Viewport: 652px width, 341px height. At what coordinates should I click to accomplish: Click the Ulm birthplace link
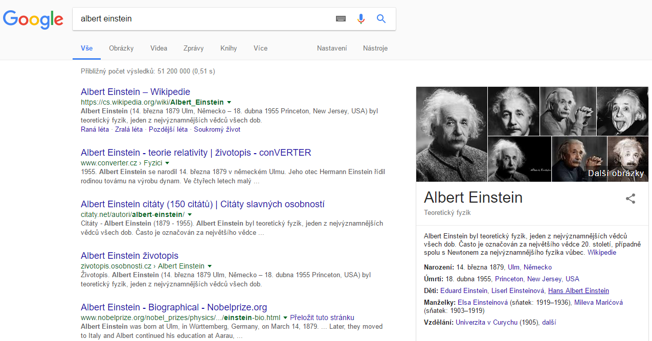pyautogui.click(x=514, y=267)
